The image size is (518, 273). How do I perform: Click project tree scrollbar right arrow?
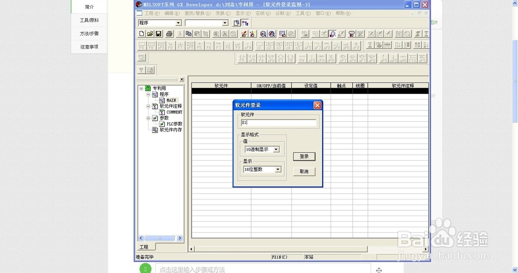pyautogui.click(x=180, y=238)
